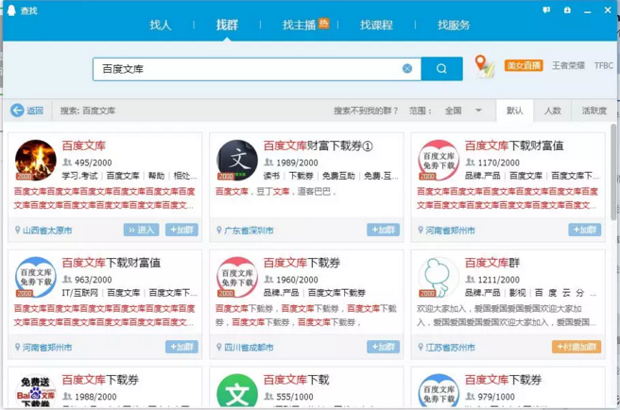Open group title 百度文库下载 with 555/1000
Viewport: 620px width, 410px height.
(x=296, y=380)
